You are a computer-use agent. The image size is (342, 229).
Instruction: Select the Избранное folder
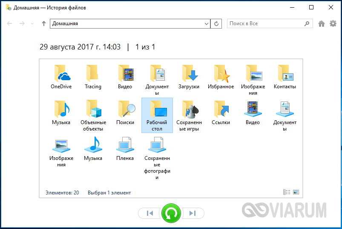(x=221, y=77)
